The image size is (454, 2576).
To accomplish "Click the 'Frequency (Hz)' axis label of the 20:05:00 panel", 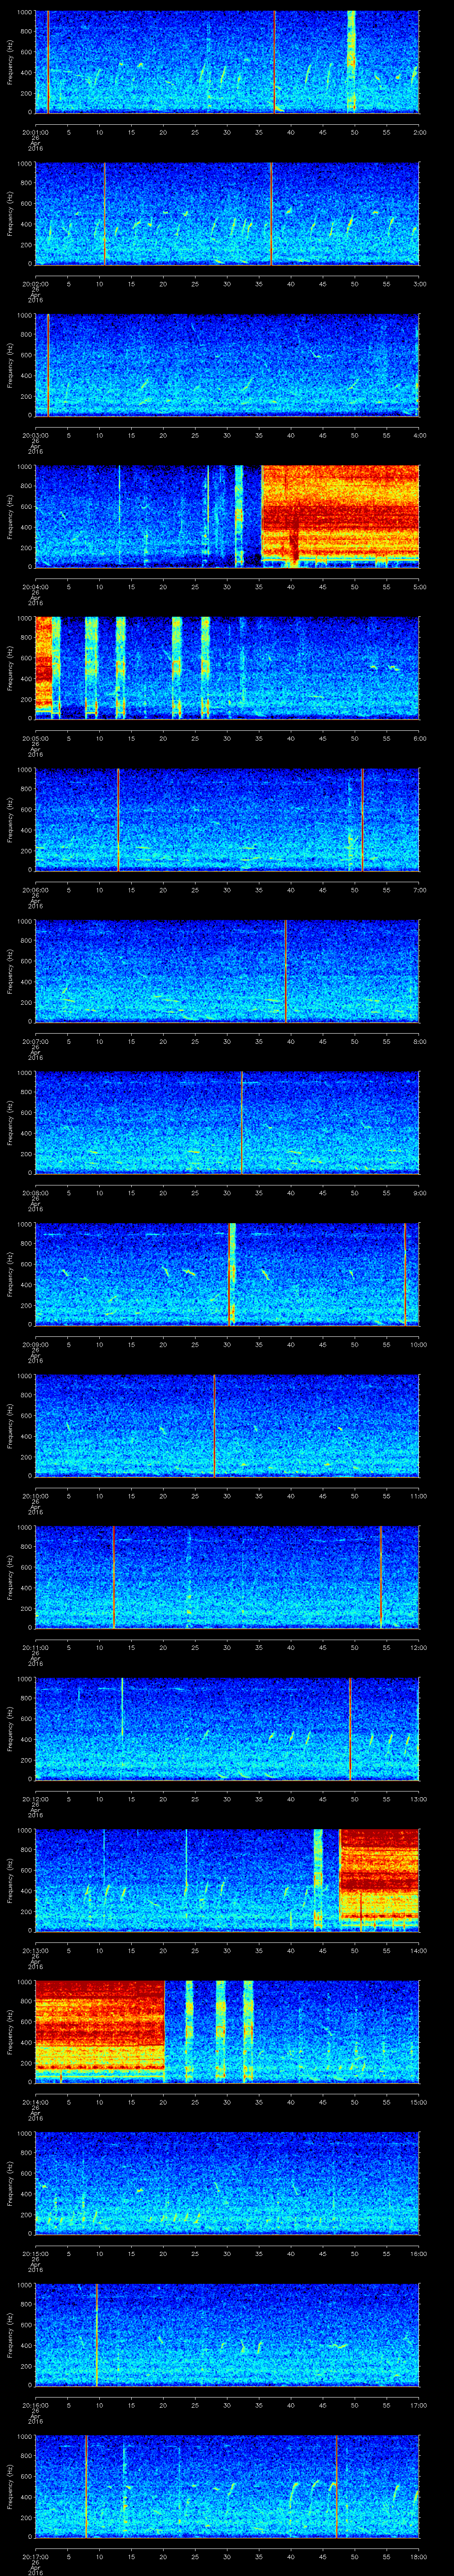I will click(10, 668).
